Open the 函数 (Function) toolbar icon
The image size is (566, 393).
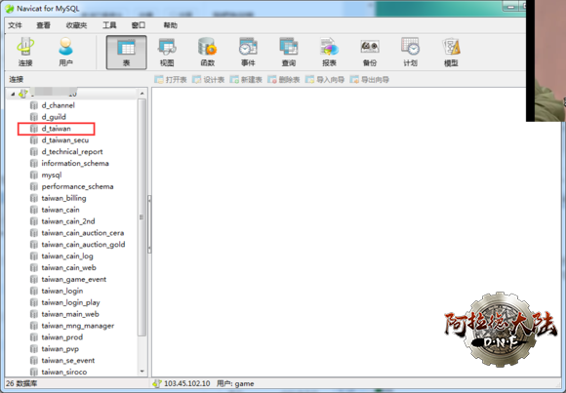click(x=208, y=52)
